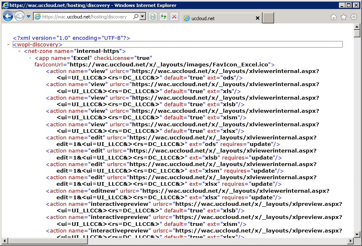Click the Home icon
362x246 pixels.
pos(333,17)
